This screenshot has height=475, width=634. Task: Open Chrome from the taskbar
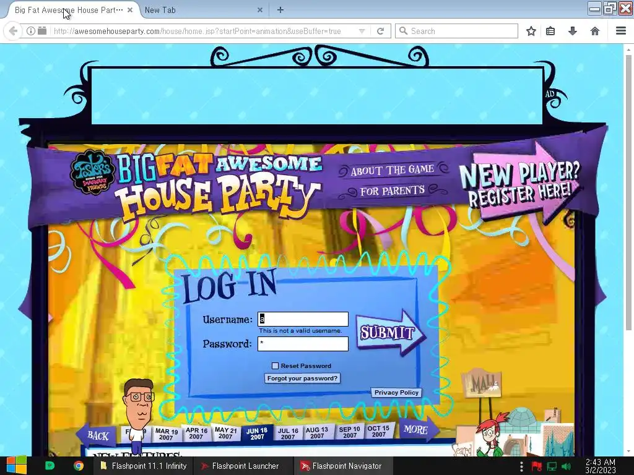pyautogui.click(x=79, y=466)
